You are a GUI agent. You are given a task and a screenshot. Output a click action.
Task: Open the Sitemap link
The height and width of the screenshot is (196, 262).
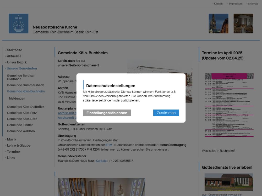click(253, 4)
